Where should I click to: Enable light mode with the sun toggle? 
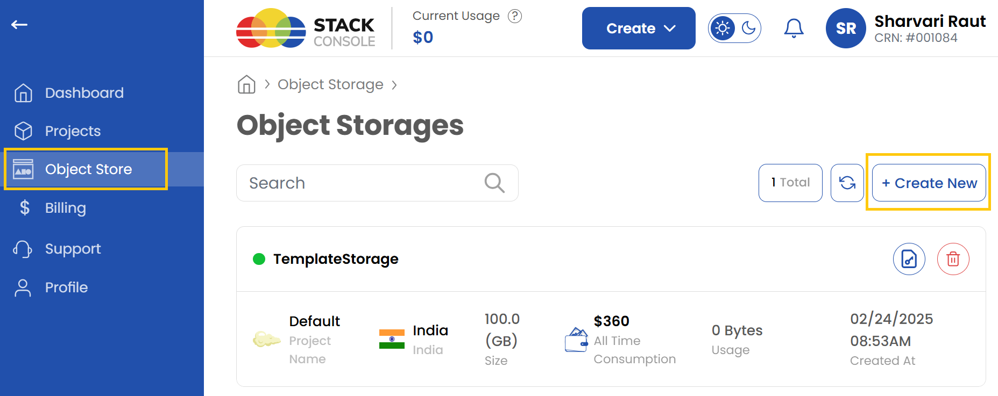point(723,28)
